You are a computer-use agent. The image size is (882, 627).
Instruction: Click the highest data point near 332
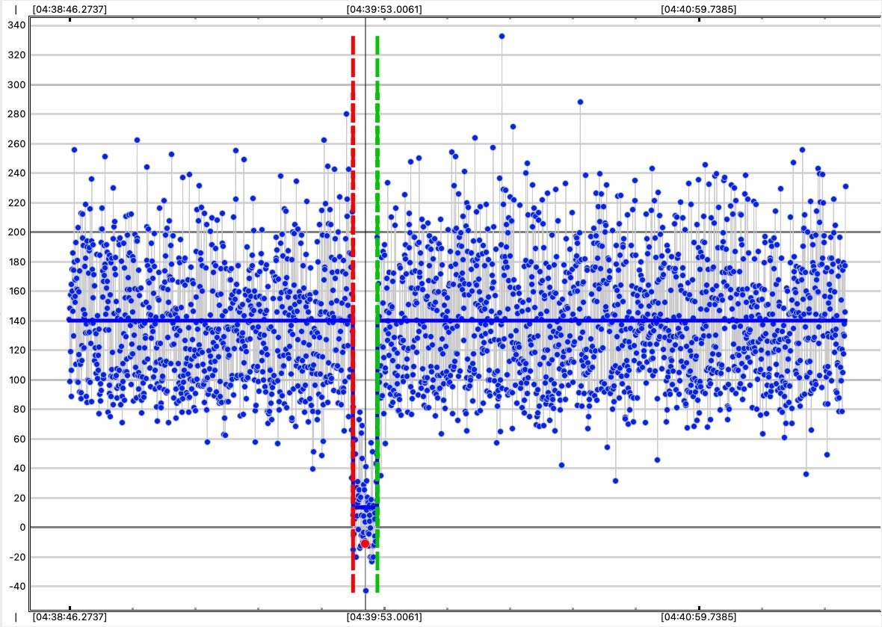pos(502,36)
